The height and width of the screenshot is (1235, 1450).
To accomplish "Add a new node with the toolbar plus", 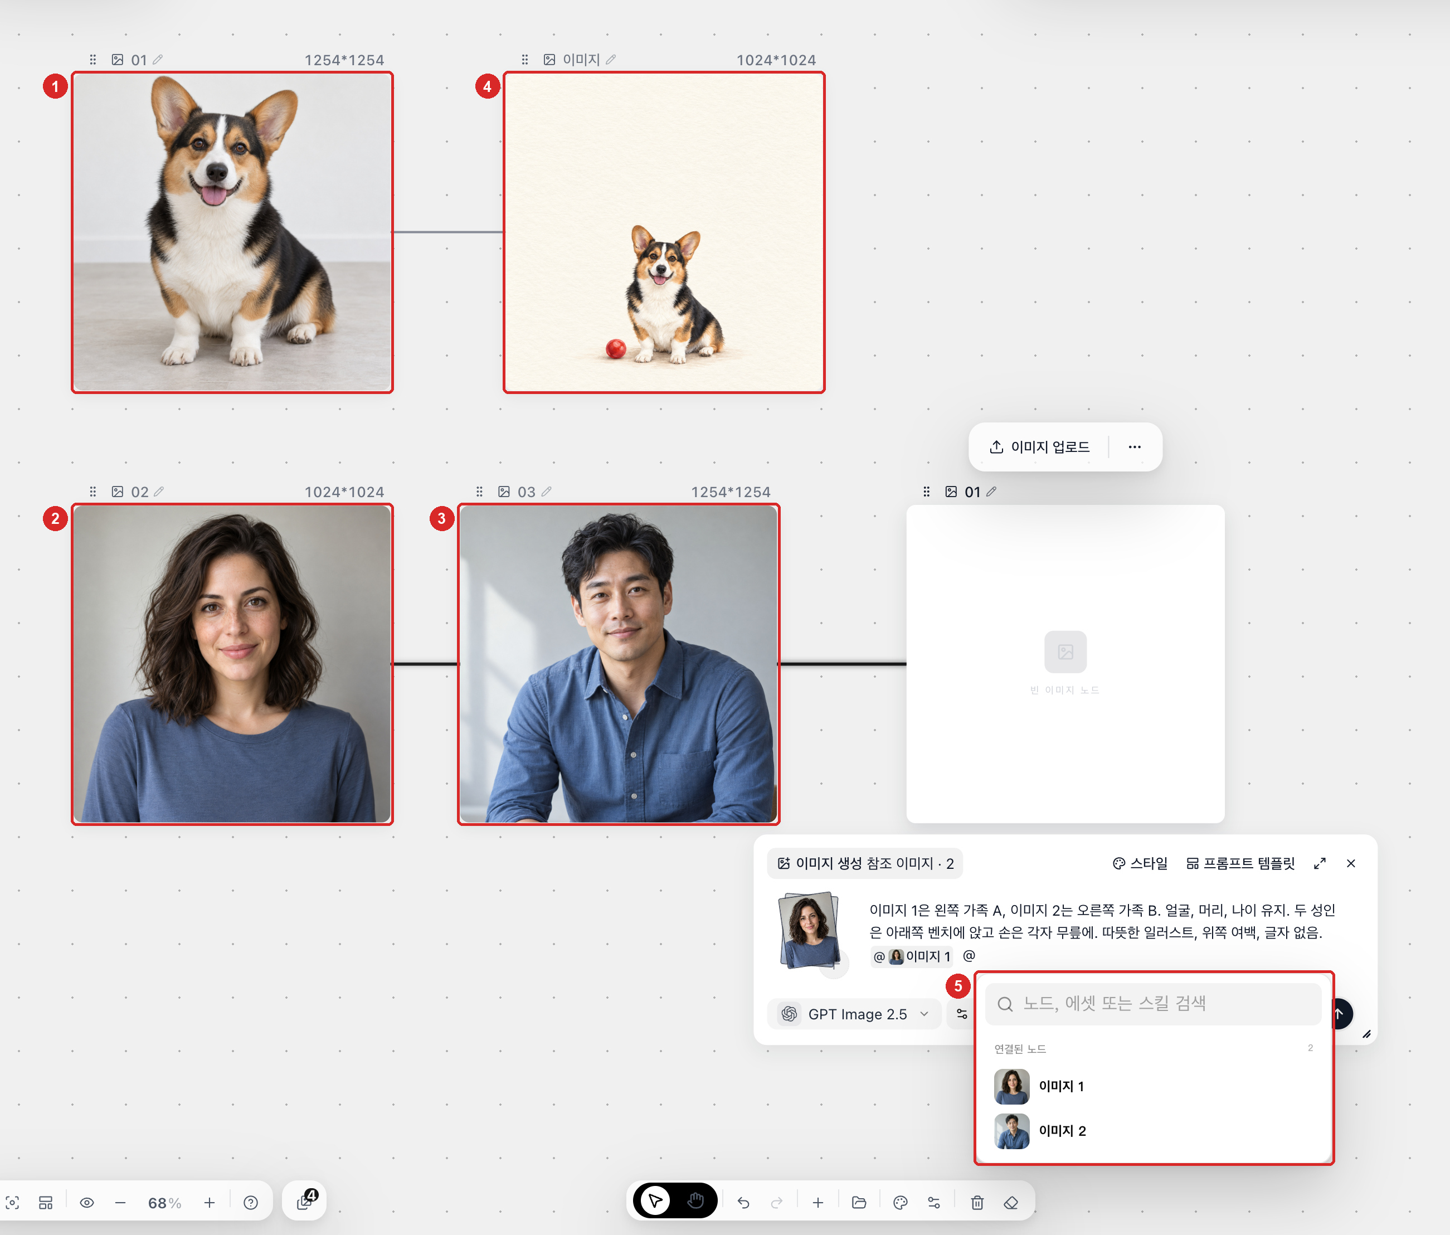I will click(818, 1202).
